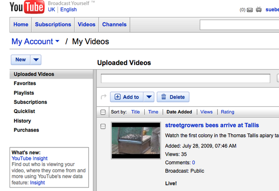Click the TV icon near username
The width and height of the screenshot is (279, 191).
click(x=259, y=10)
